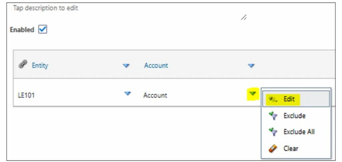Click the Edit icon in the context menu

[x=273, y=99]
